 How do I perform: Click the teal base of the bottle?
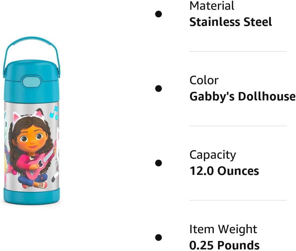coord(32,196)
